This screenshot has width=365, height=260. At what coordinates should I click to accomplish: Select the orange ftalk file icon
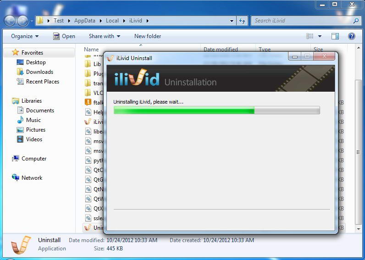coord(88,102)
